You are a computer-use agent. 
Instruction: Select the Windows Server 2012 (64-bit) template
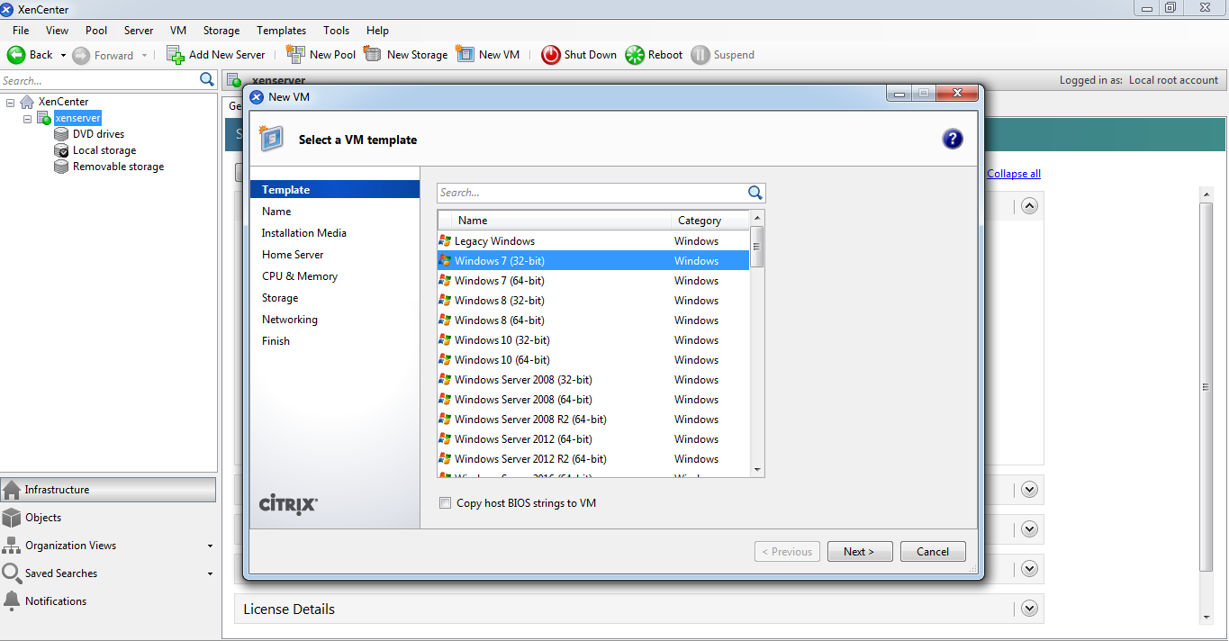tap(593, 439)
